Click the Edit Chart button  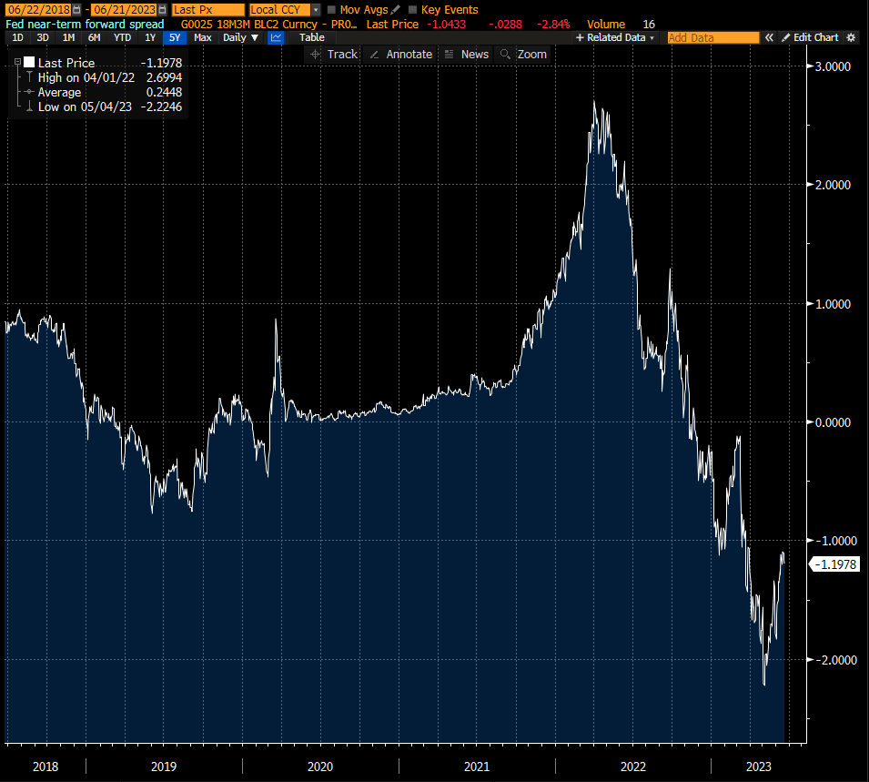point(809,37)
